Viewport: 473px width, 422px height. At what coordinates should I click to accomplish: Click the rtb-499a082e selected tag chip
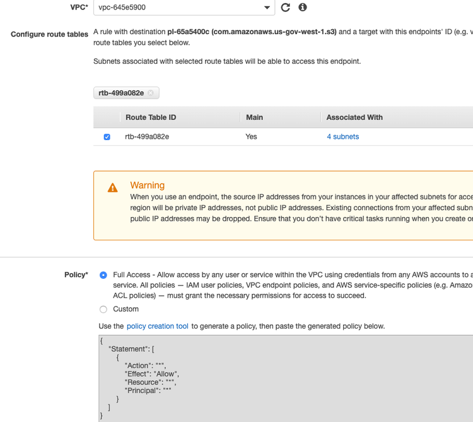(x=120, y=93)
